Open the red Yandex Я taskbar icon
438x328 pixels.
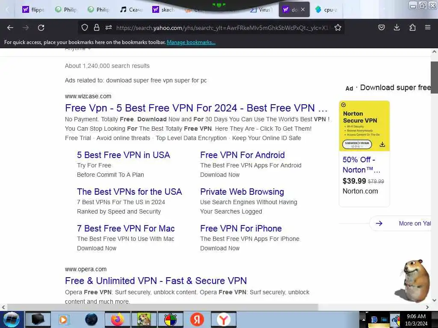pos(197,319)
